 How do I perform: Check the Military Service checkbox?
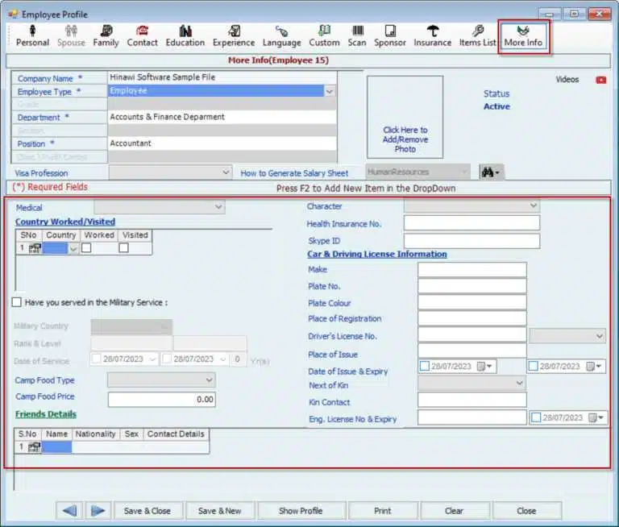coord(17,302)
